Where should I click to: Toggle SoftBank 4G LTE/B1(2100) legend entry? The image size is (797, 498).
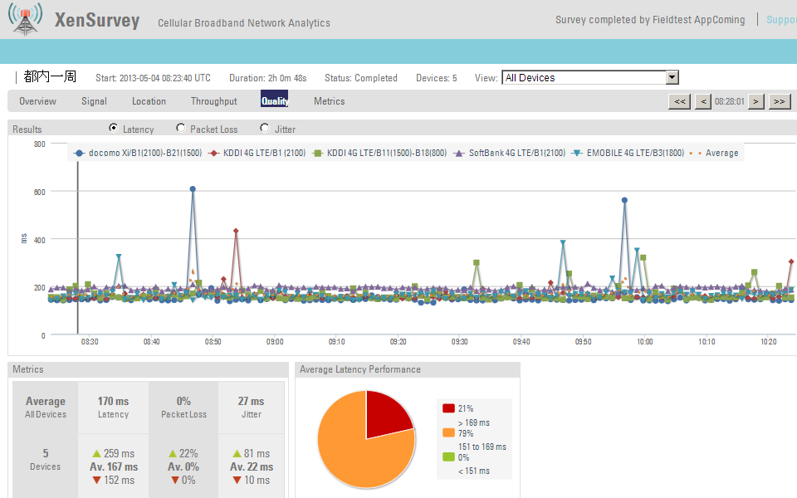510,153
